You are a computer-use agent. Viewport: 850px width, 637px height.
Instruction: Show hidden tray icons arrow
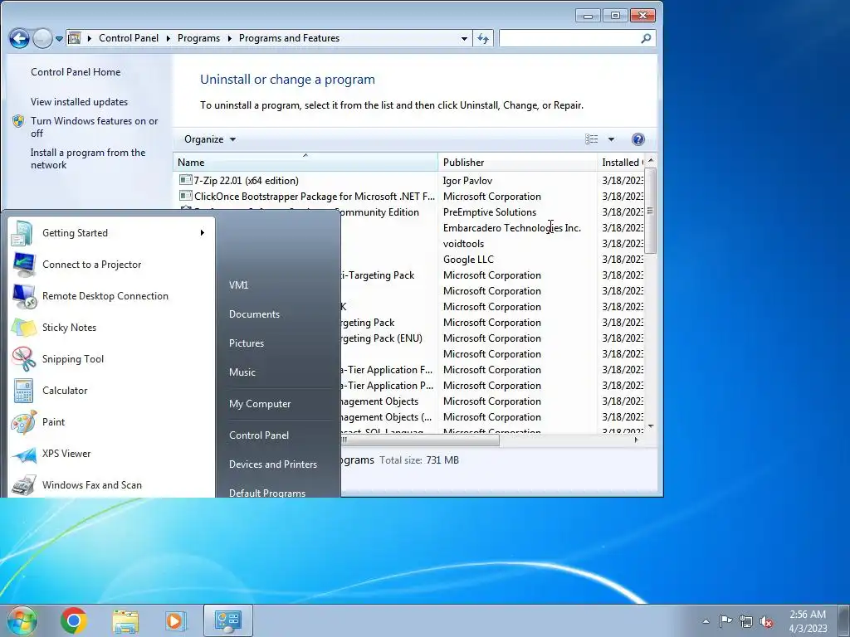tap(706, 621)
